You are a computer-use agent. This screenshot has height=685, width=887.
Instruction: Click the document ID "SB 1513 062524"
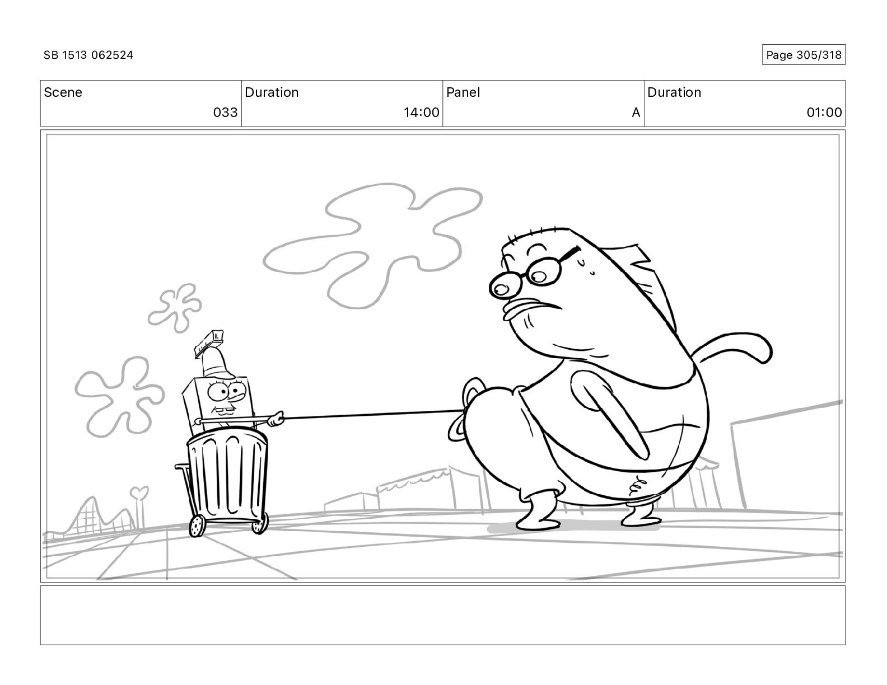tap(88, 55)
